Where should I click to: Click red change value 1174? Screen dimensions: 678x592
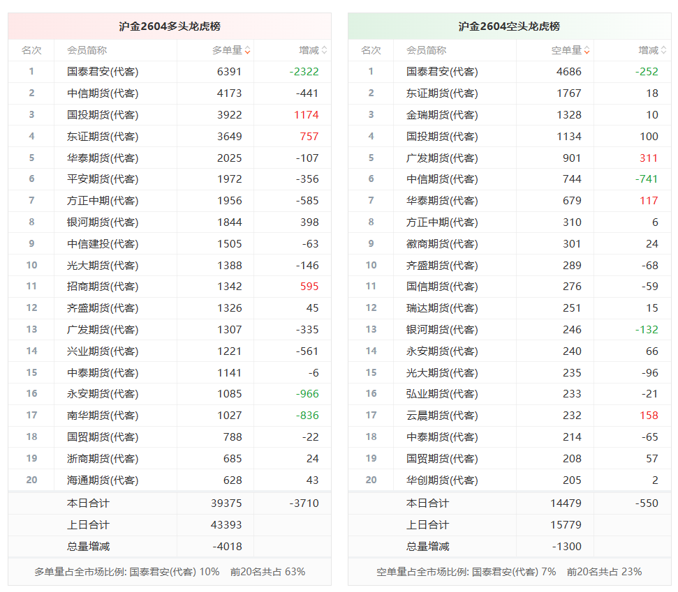(306, 115)
